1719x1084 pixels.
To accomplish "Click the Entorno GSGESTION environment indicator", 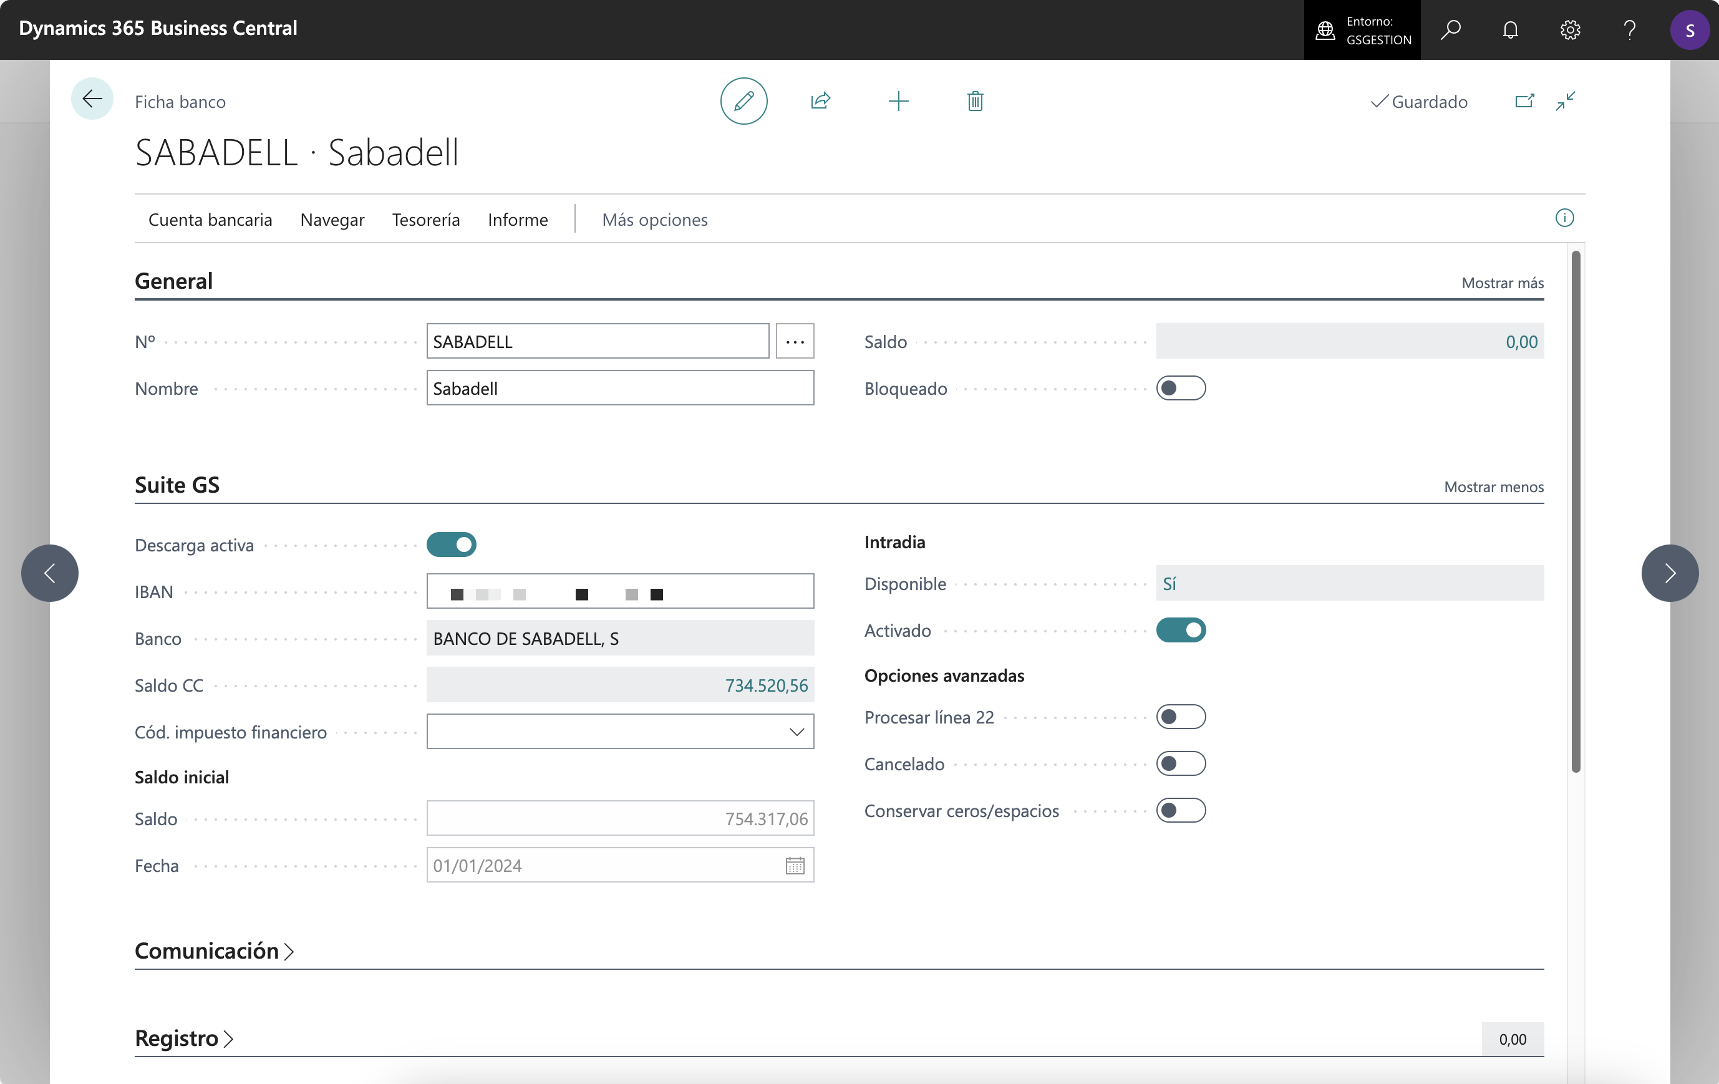I will tap(1362, 30).
